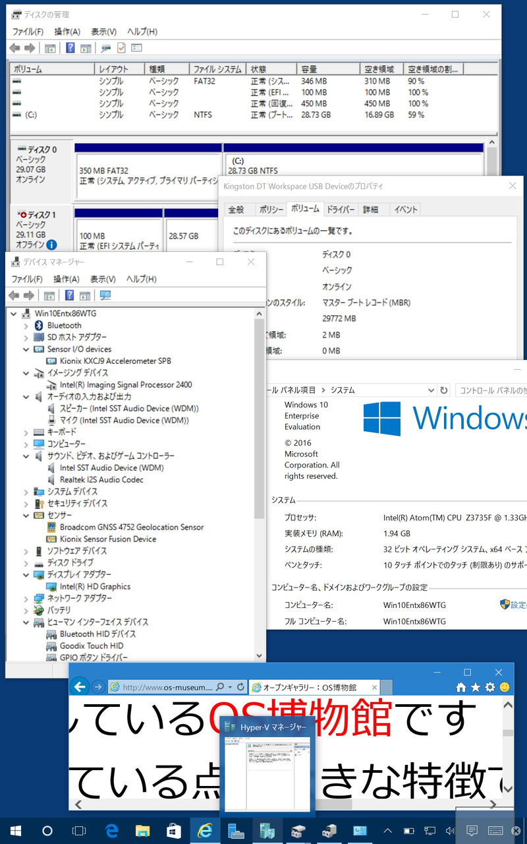Image resolution: width=527 pixels, height=844 pixels.
Task: Open 表示(V) menu in Disk Management
Action: (x=103, y=32)
